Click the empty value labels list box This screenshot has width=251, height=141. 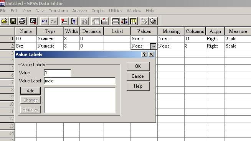tap(80, 100)
